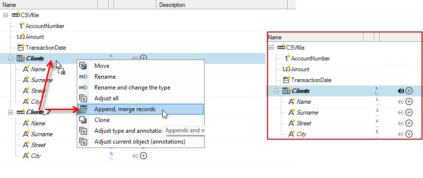Select the CSVfile root label in right panel
This screenshot has width=423, height=178.
(x=296, y=48)
